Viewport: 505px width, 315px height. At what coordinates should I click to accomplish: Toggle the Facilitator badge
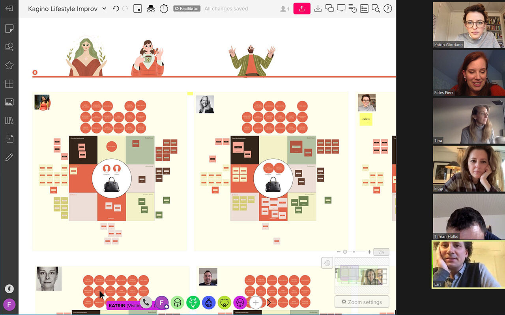pos(187,9)
